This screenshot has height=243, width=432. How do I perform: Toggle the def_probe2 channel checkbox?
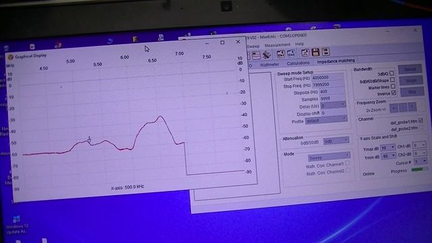pyautogui.click(x=421, y=128)
